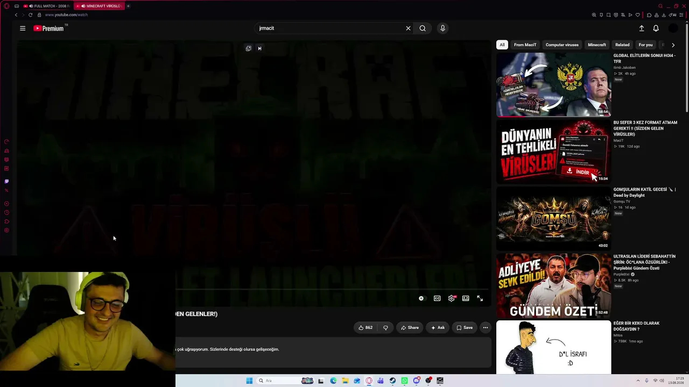Click the taskbar Ara search box
The width and height of the screenshot is (689, 387).
pos(286,381)
